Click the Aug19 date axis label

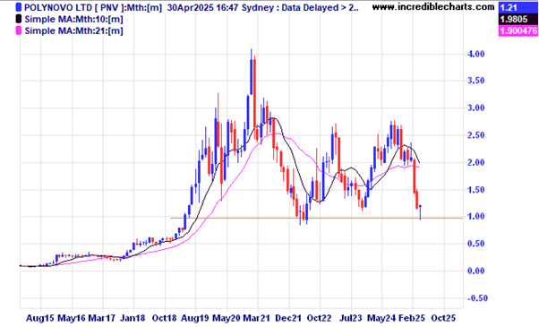pyautogui.click(x=195, y=318)
